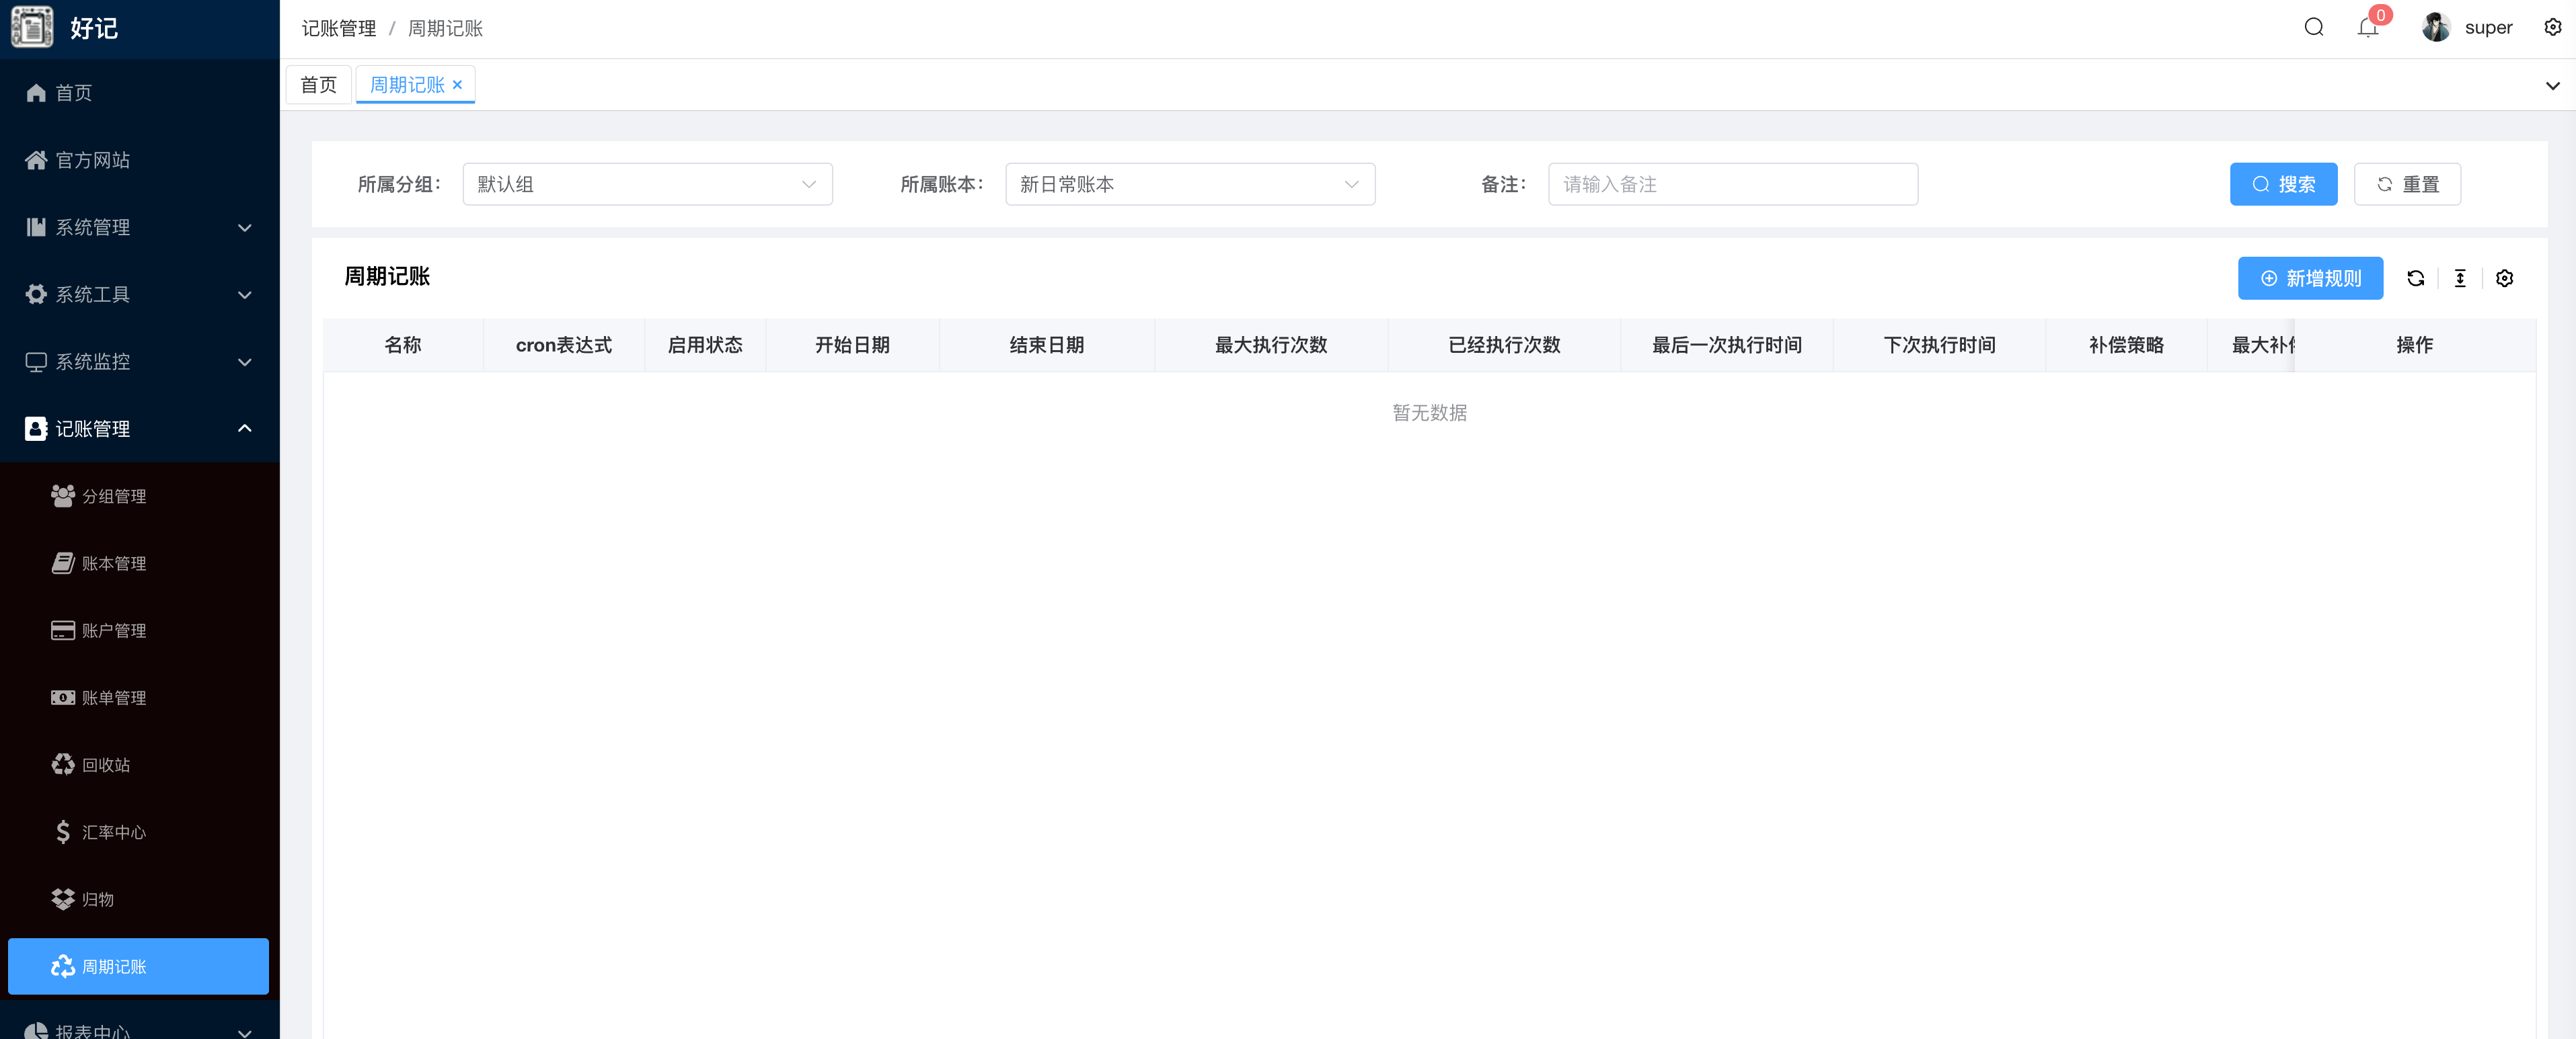Click the 好记 logo icon
The width and height of the screenshot is (2576, 1039).
coord(32,27)
